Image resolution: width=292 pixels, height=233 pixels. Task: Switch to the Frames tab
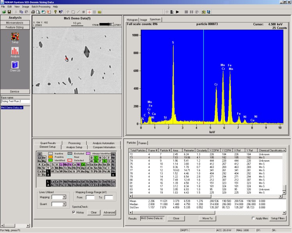[142, 143]
